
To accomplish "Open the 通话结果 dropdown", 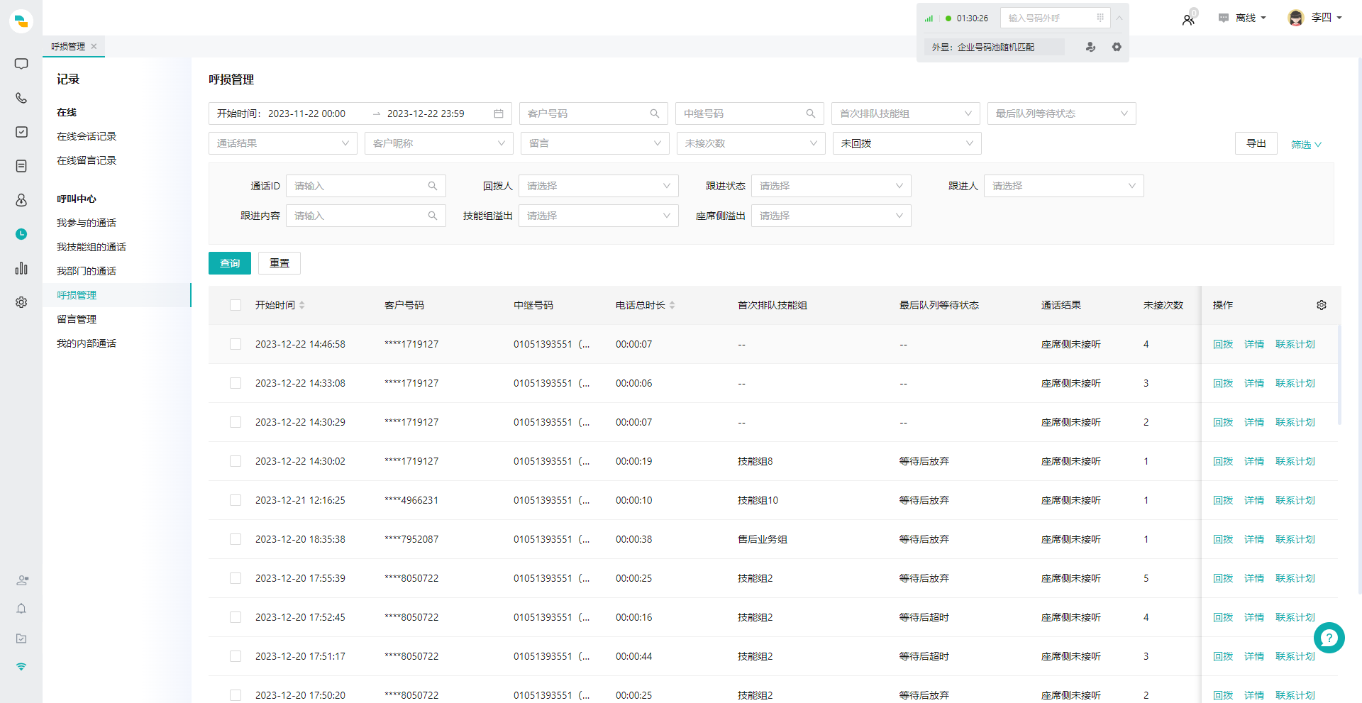I will tap(282, 143).
